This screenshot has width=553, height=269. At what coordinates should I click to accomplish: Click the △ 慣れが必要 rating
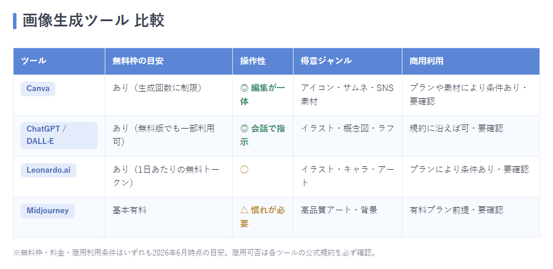263,217
